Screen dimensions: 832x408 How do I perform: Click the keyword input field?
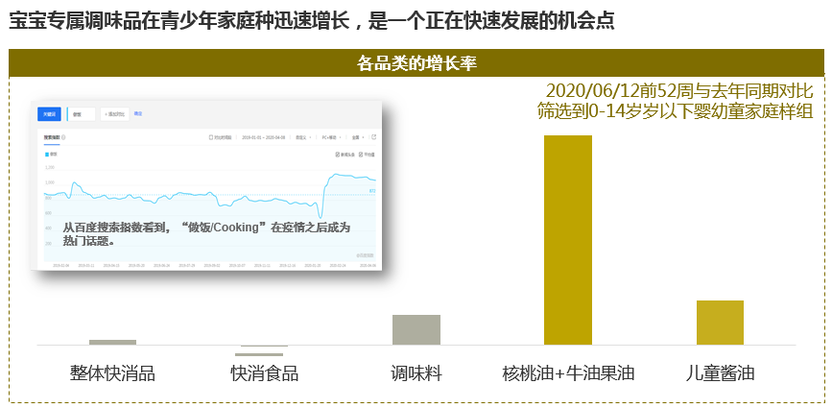coord(82,114)
